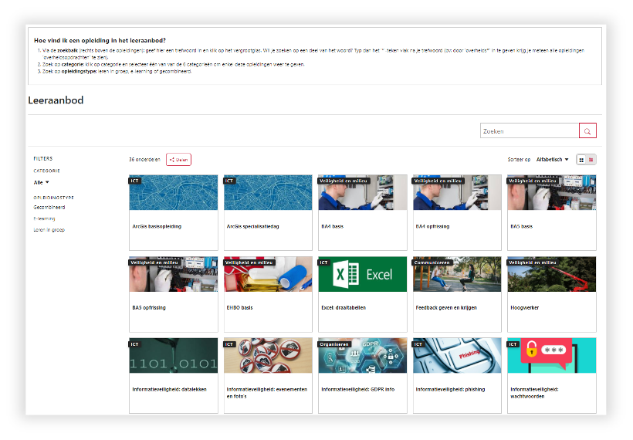
Task: Click the magnifying glass search button
Action: pos(587,131)
